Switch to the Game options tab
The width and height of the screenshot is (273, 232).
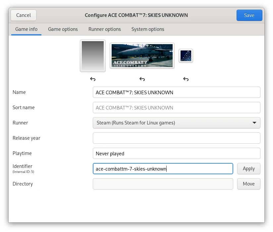63,29
